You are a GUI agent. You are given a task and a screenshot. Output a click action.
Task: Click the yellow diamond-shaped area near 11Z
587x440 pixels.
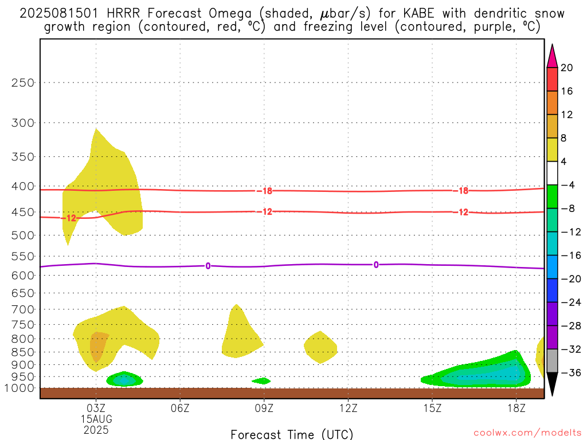(x=320, y=347)
